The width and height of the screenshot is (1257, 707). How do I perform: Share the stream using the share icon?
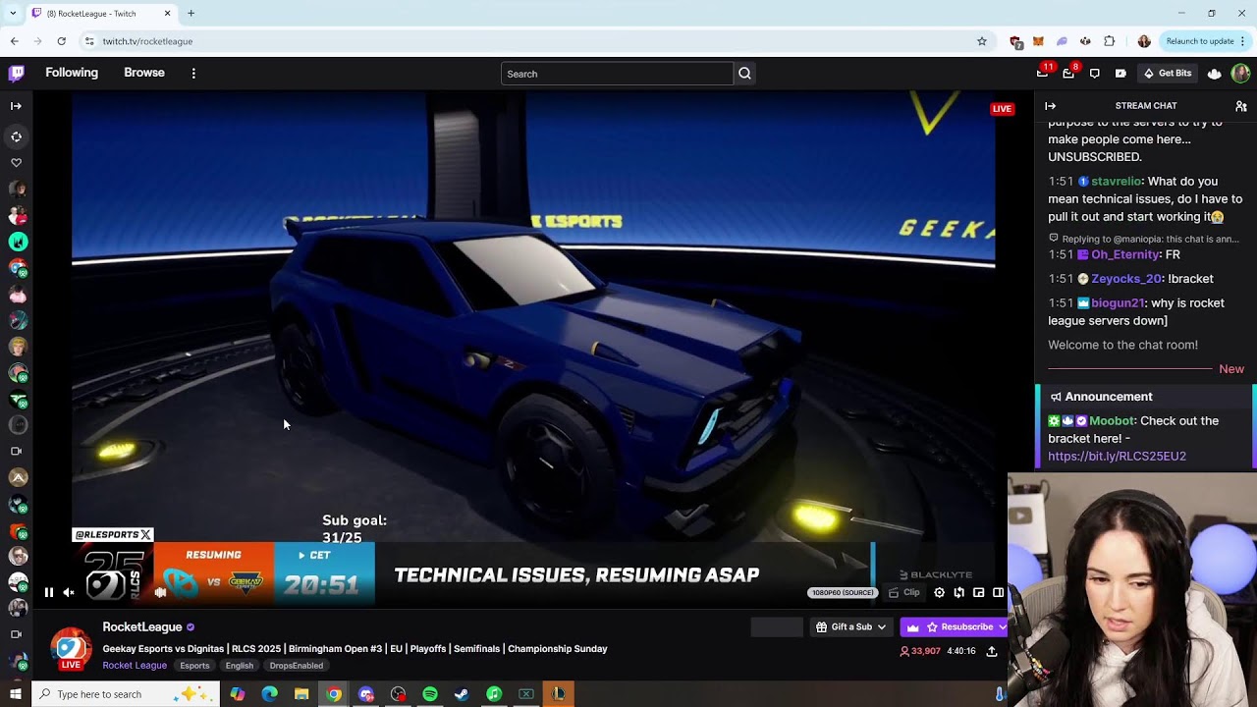pyautogui.click(x=992, y=651)
